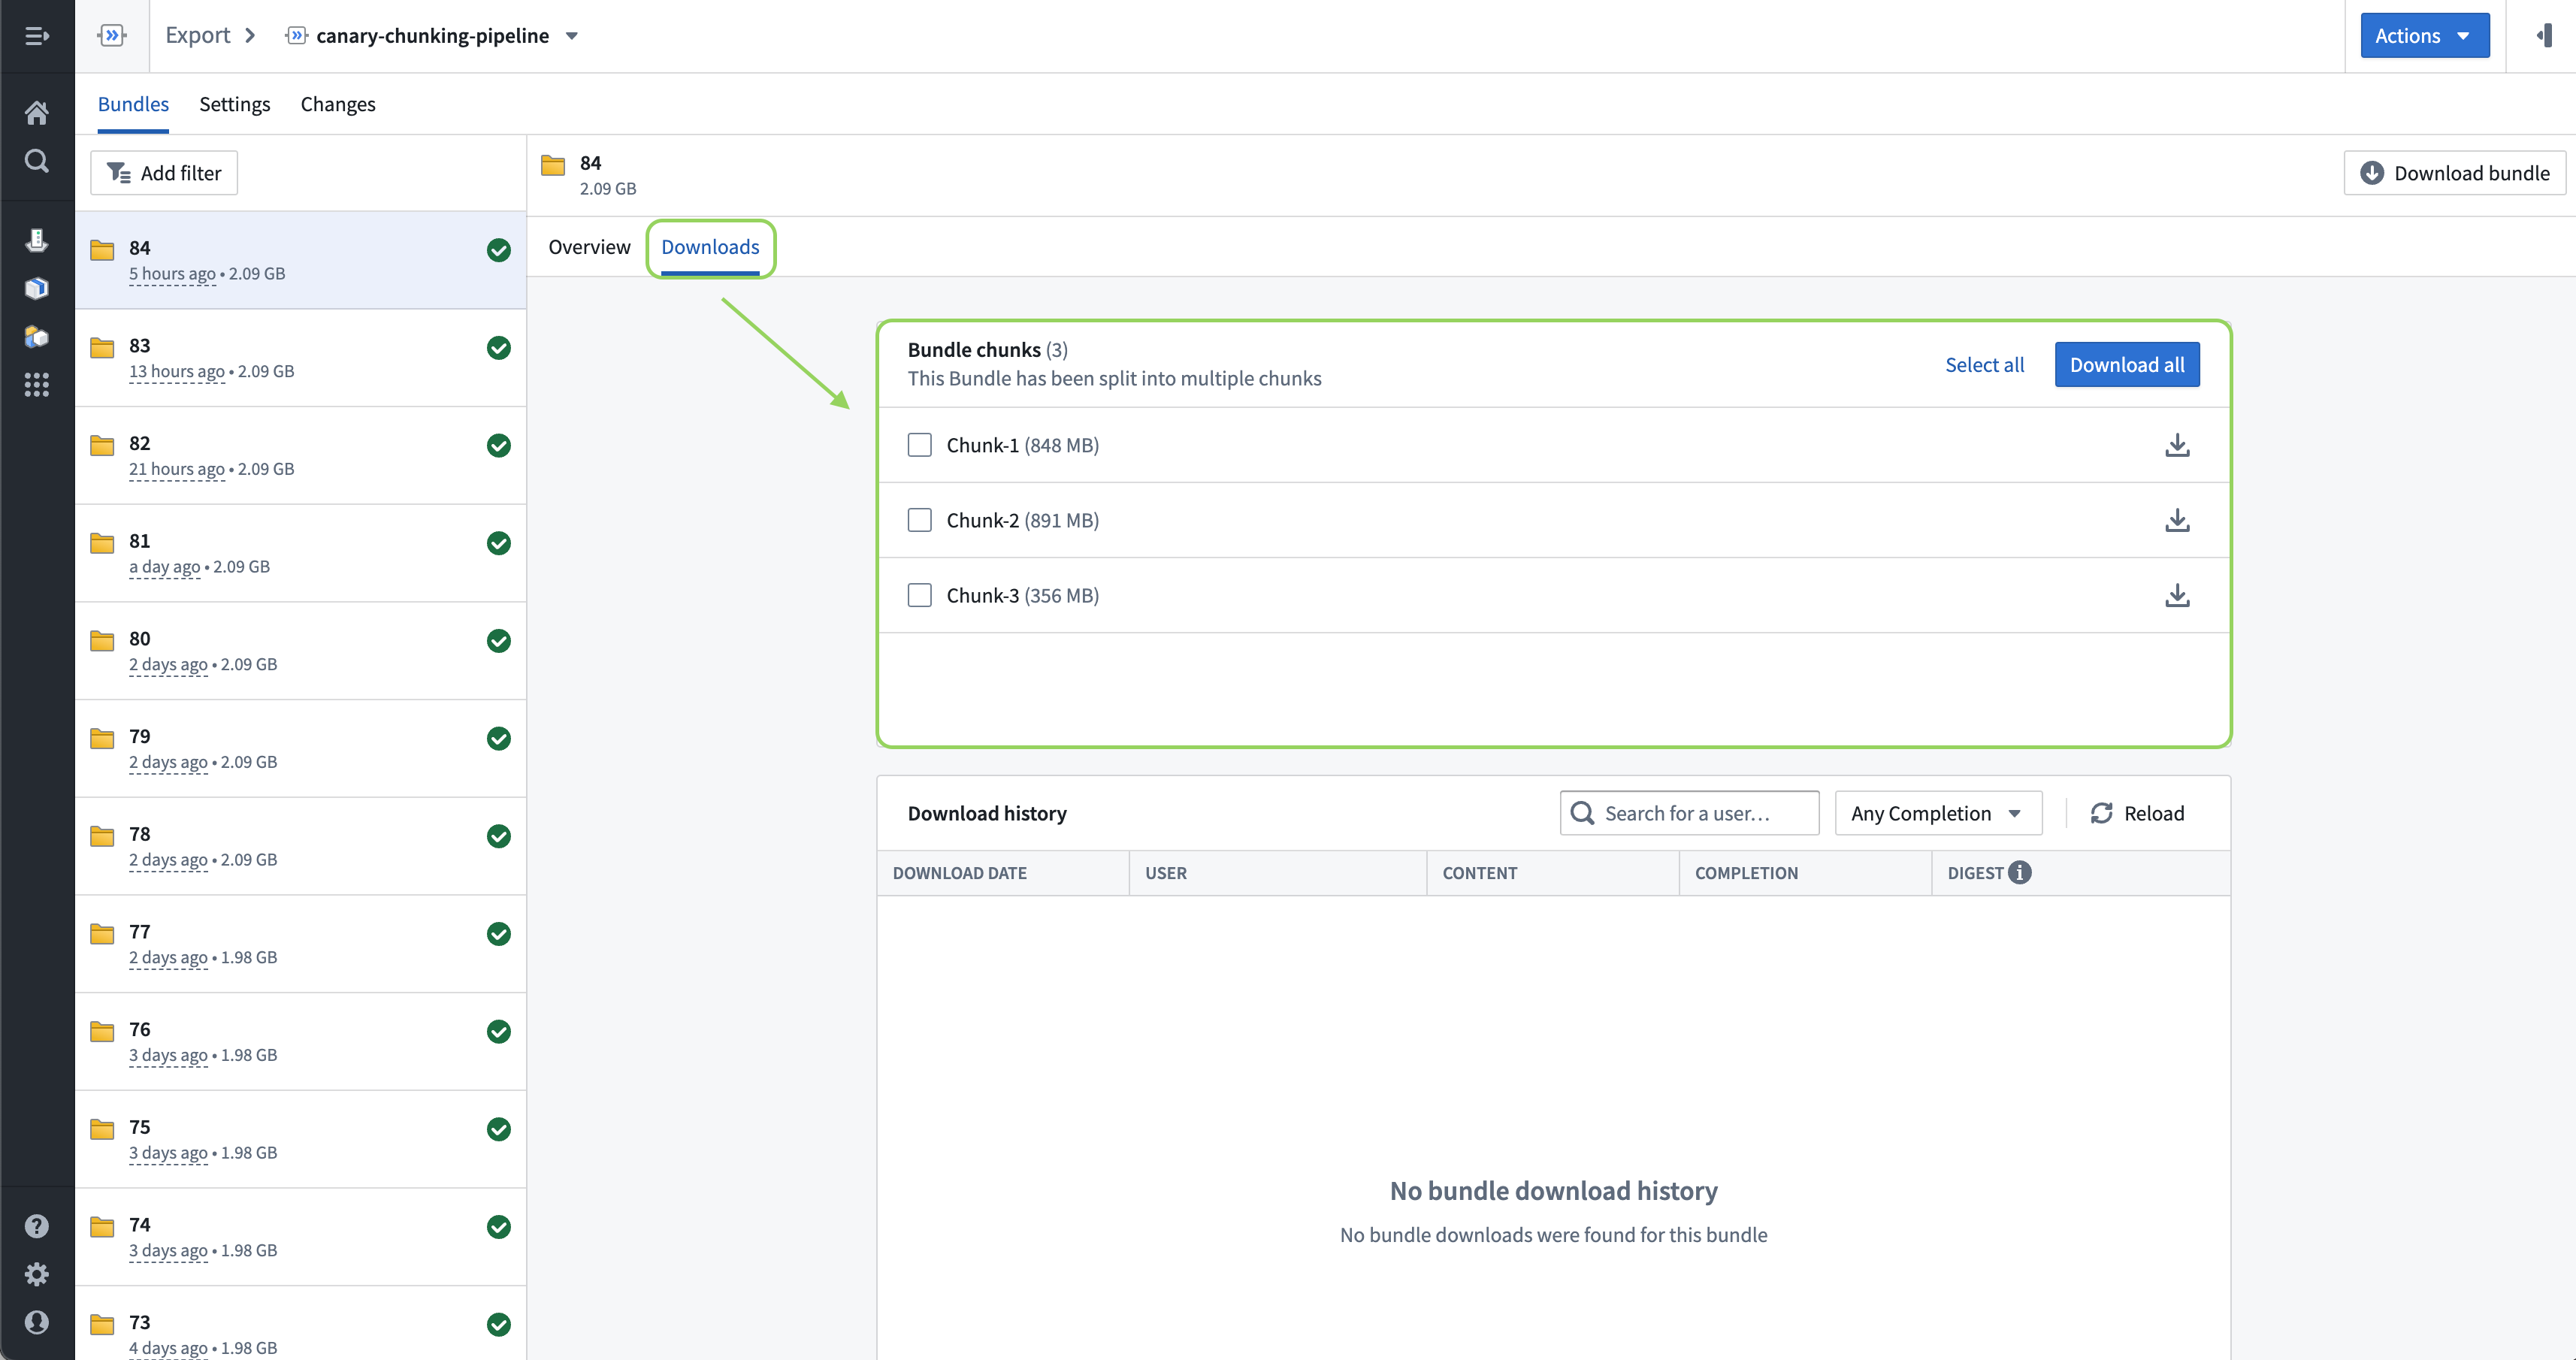Click the folder icon in the bundle 84 header
This screenshot has height=1360, width=2576.
[553, 165]
